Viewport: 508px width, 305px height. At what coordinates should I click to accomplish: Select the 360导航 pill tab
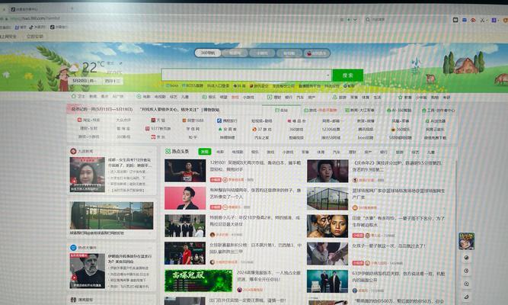(x=208, y=53)
